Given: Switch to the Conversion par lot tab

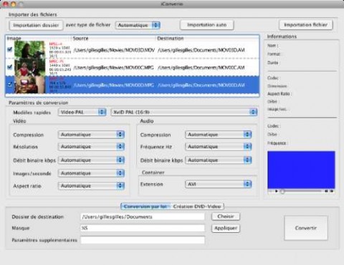Looking at the screenshot, I should click(145, 206).
